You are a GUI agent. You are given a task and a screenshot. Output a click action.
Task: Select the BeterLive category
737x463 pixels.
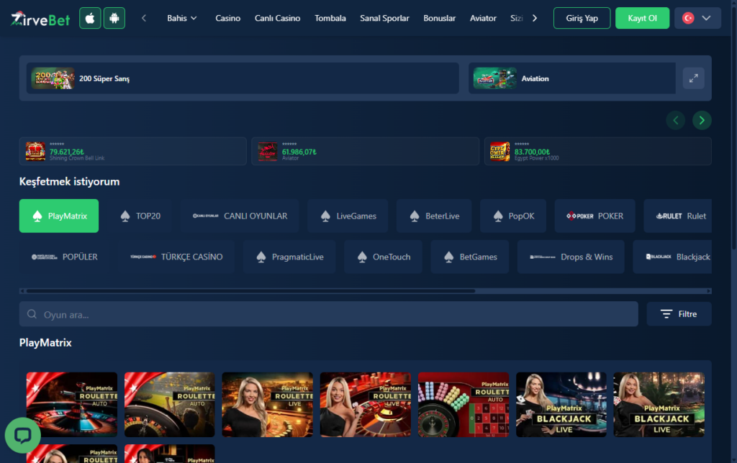click(x=434, y=216)
